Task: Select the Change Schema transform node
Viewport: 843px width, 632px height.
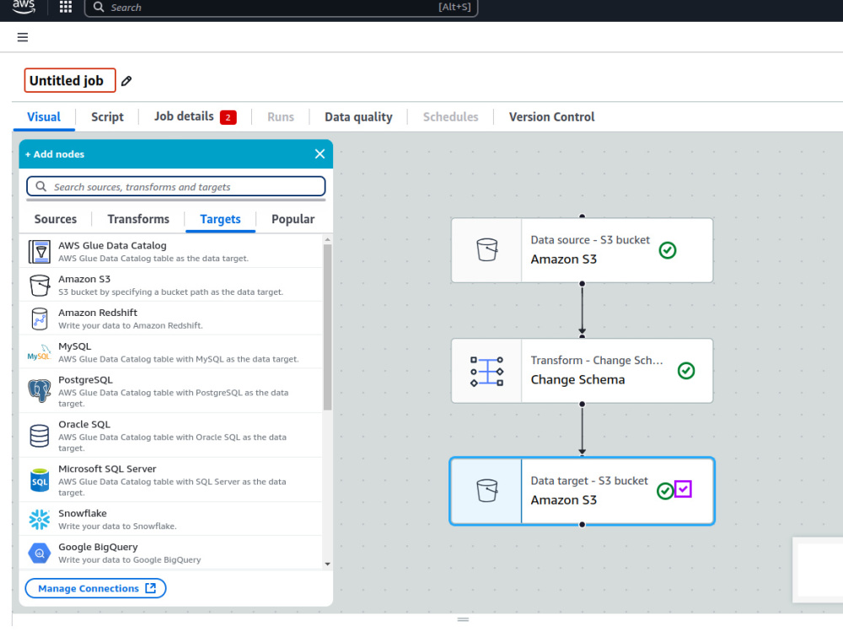Action: click(583, 371)
